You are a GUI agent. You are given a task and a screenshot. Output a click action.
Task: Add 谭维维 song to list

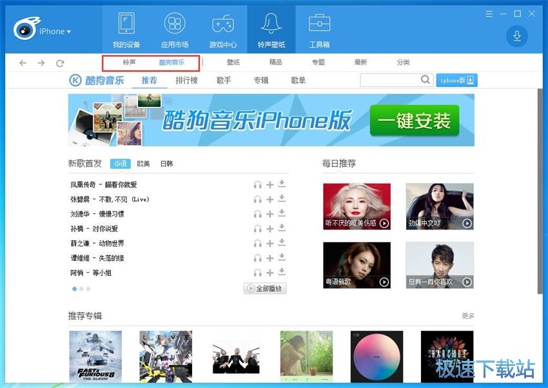click(269, 258)
